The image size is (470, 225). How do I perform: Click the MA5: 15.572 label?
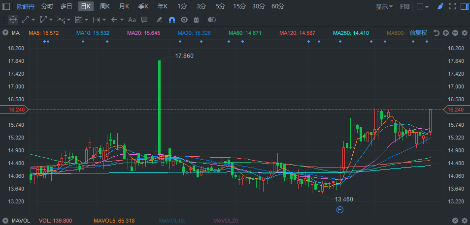43,33
